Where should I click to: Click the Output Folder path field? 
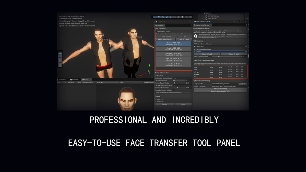[225, 84]
